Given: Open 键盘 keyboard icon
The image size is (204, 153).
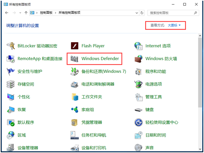Looking at the screenshot, I should (139, 110).
